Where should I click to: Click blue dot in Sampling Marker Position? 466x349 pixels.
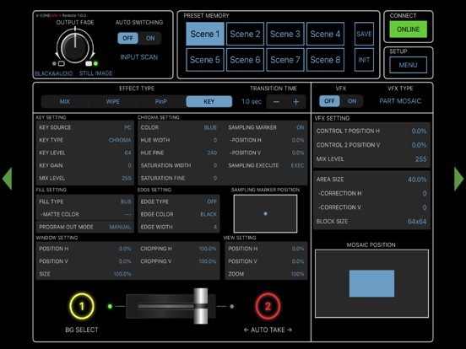(265, 213)
